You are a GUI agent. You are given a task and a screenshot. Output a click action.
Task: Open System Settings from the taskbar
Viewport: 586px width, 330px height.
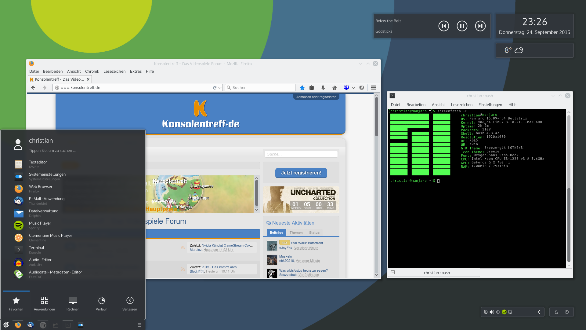click(81, 325)
